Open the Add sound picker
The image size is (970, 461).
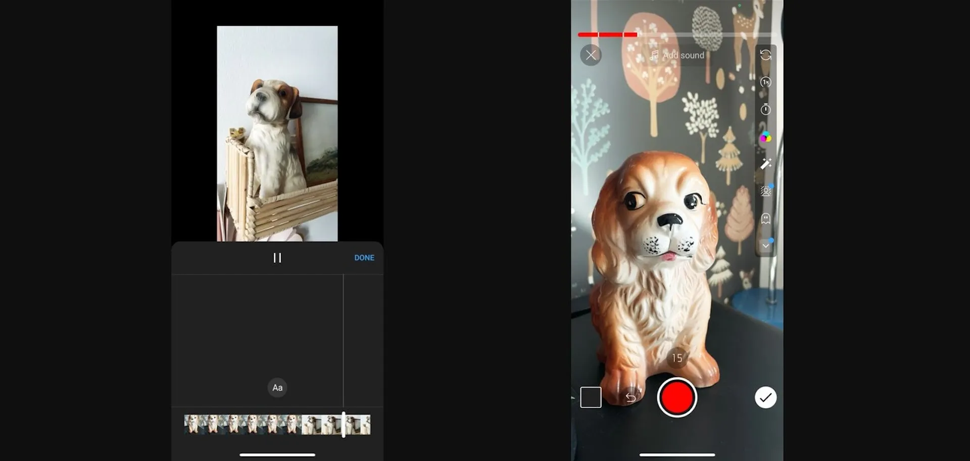coord(677,56)
